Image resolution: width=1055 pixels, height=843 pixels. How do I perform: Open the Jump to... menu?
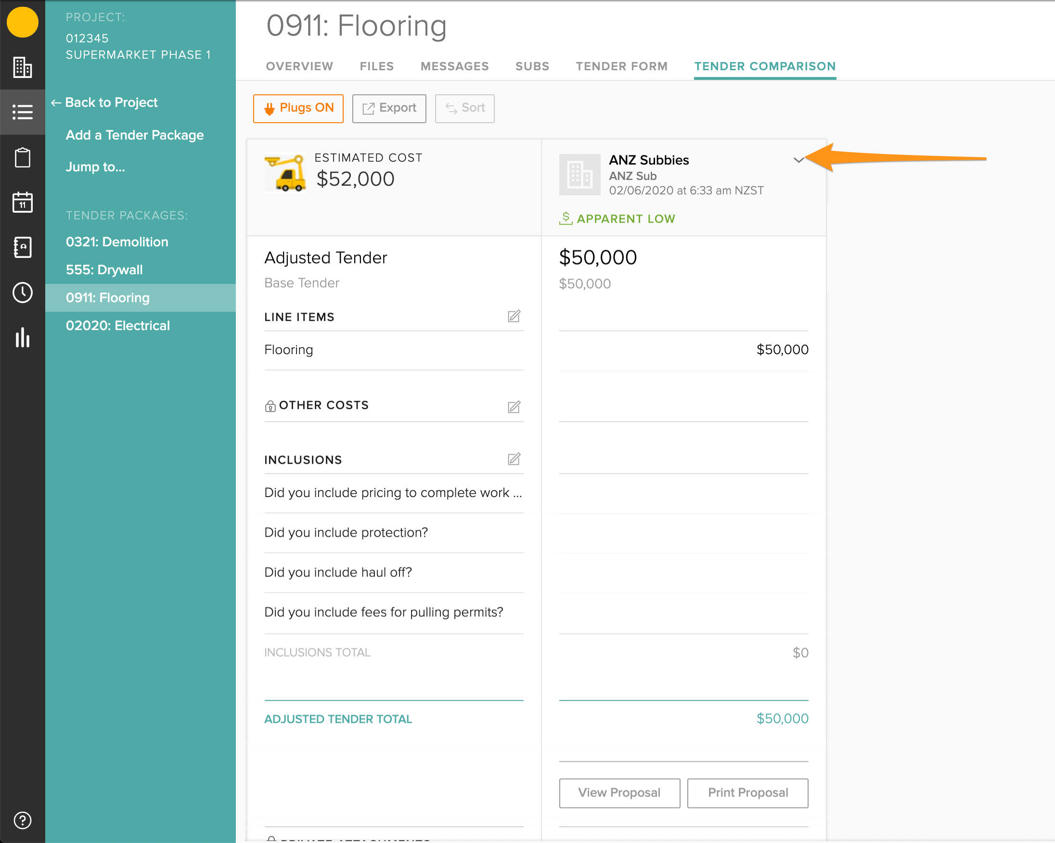tap(95, 167)
